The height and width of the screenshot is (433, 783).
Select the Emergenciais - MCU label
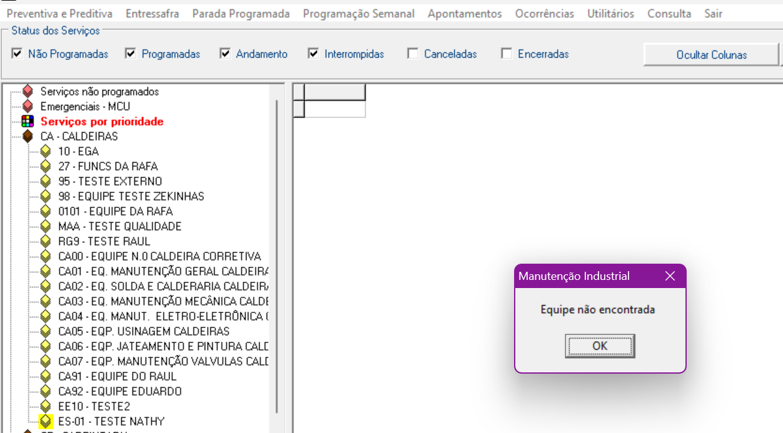85,106
